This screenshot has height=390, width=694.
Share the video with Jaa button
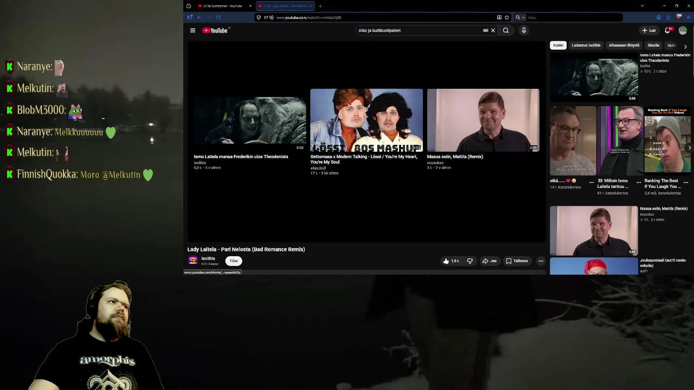coord(490,261)
